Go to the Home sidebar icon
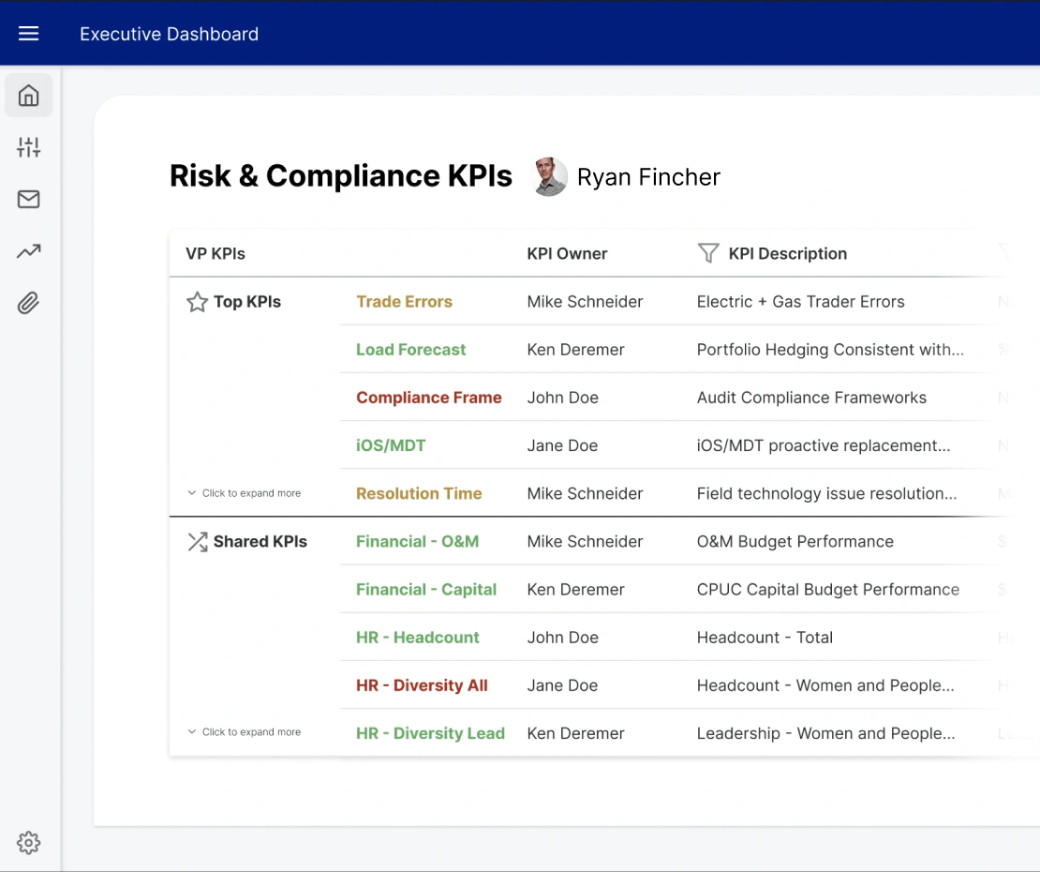Screen dimensions: 1040x872 (29, 96)
